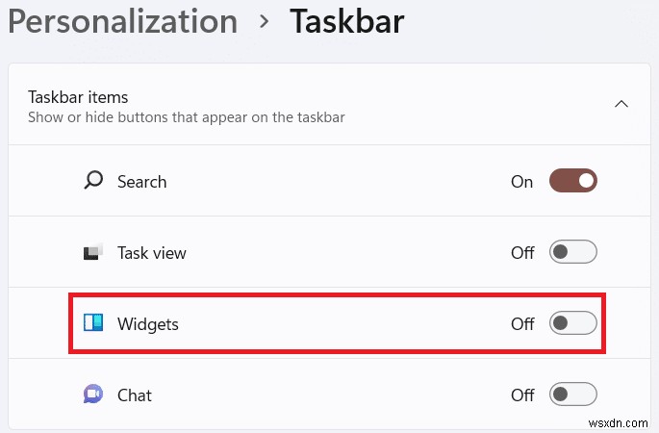Enable the Task view toggle
The width and height of the screenshot is (659, 433).
[573, 252]
